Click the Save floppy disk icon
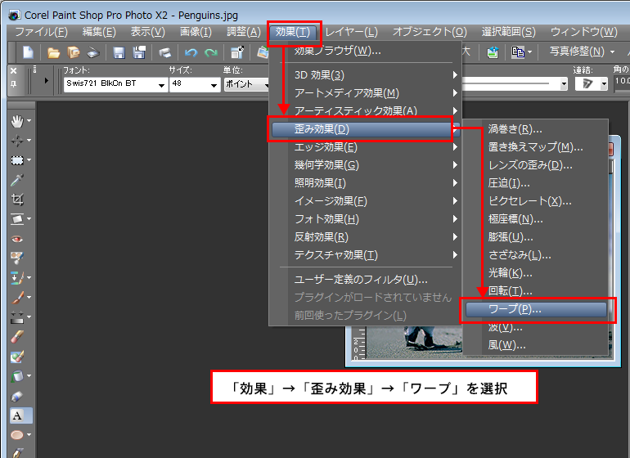Image resolution: width=630 pixels, height=458 pixels. pos(119,52)
